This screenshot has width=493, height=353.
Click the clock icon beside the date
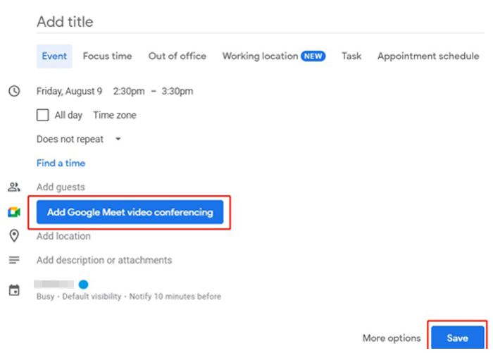14,91
